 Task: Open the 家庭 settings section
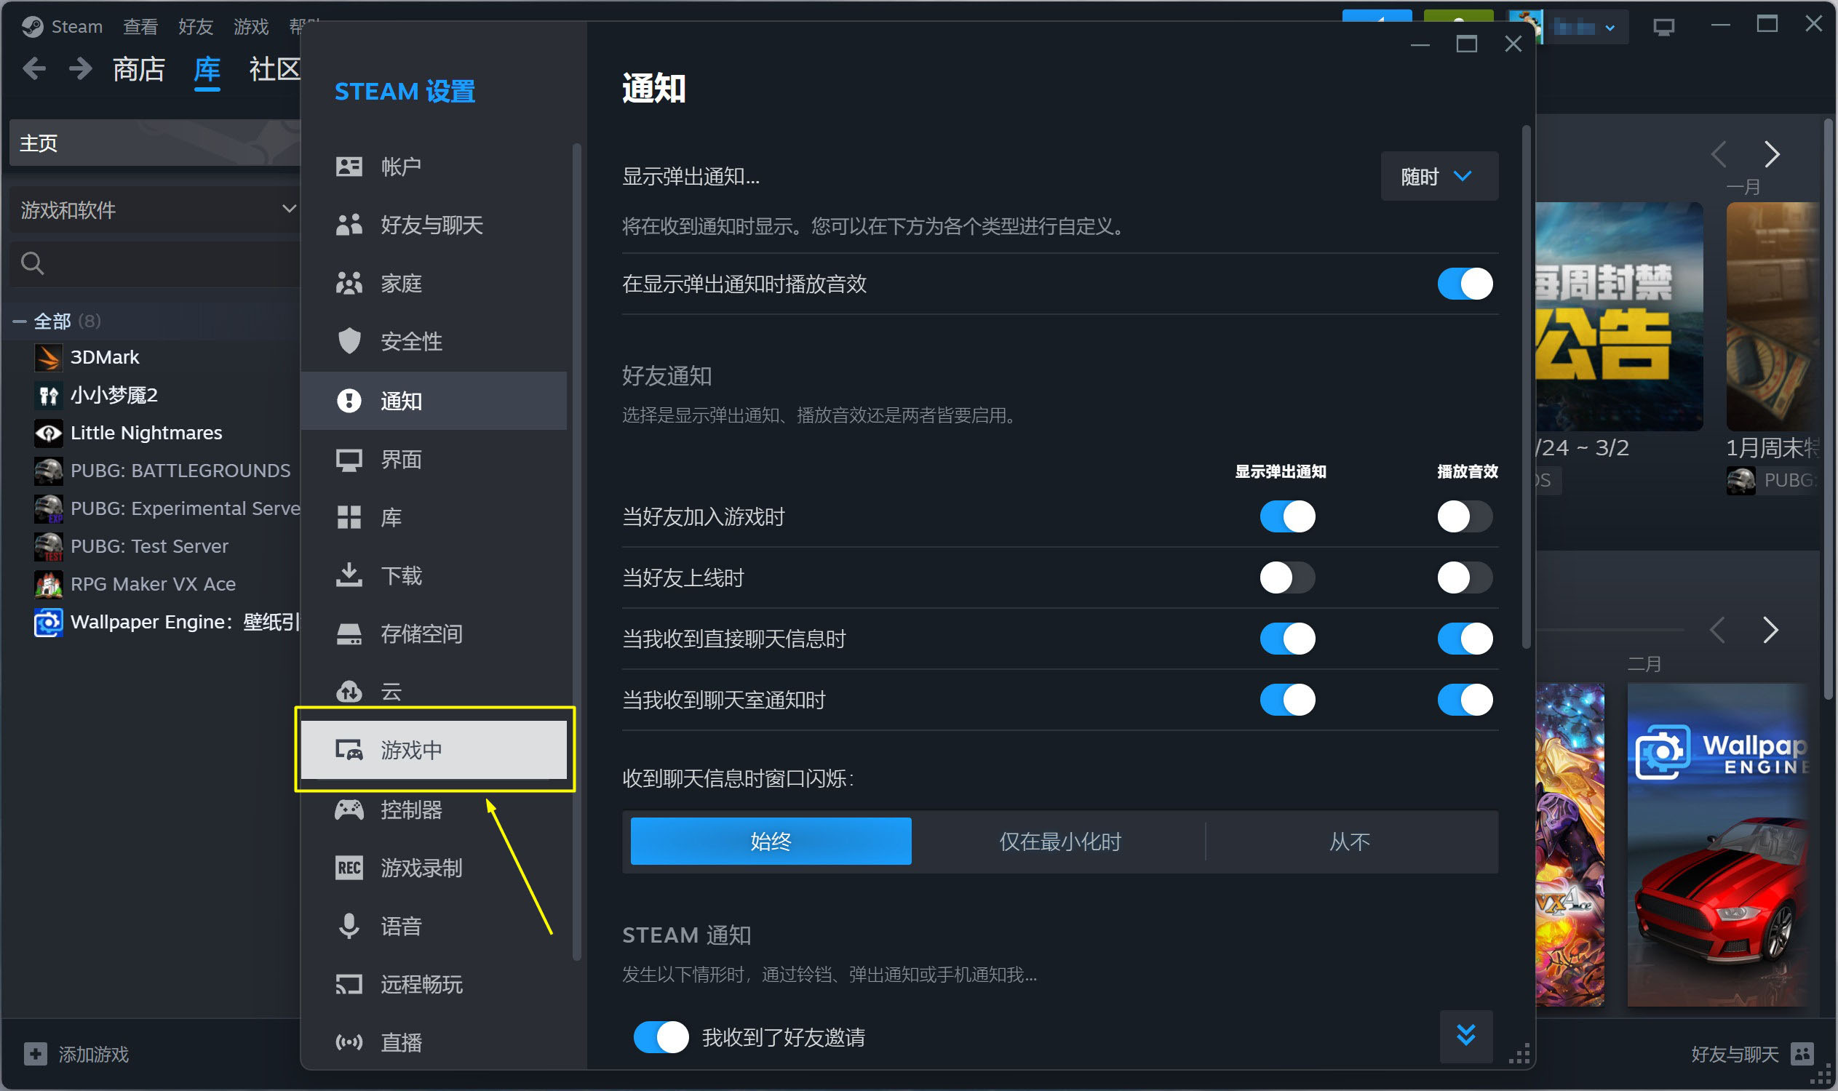(x=434, y=283)
